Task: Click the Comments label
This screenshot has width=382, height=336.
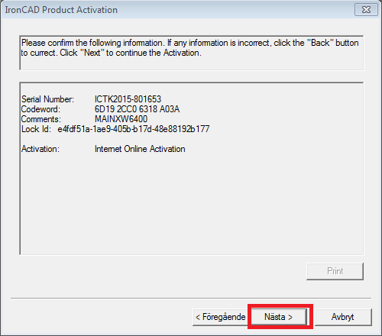Action: coord(41,119)
